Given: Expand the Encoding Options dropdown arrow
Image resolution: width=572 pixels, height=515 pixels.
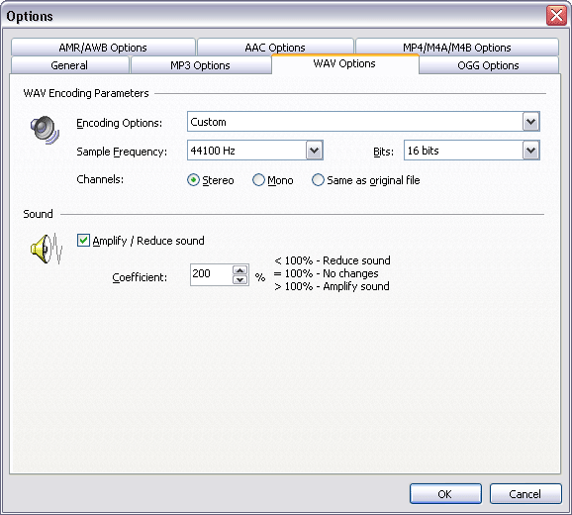Looking at the screenshot, I should point(530,122).
